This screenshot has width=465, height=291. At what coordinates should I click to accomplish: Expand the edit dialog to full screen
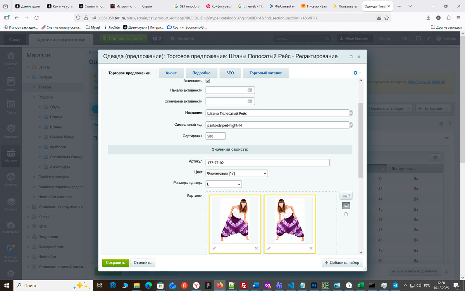pyautogui.click(x=351, y=57)
